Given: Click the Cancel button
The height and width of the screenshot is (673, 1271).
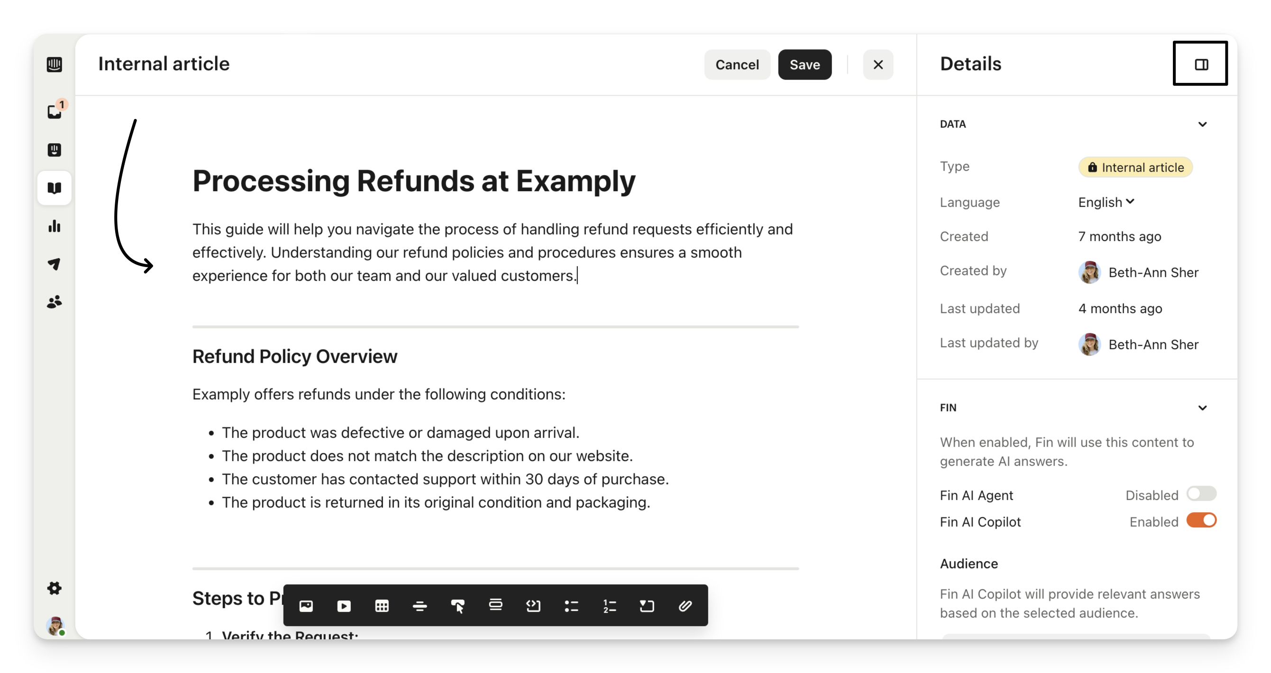Looking at the screenshot, I should point(737,65).
